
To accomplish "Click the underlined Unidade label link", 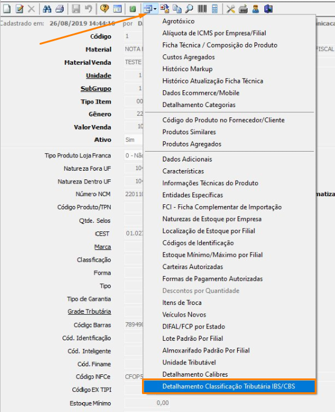I will click(x=99, y=76).
